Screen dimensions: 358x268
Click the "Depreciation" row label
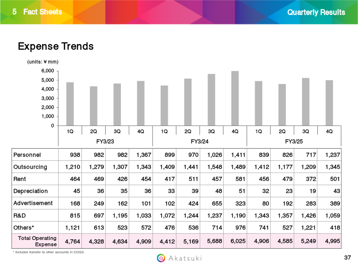(30, 191)
